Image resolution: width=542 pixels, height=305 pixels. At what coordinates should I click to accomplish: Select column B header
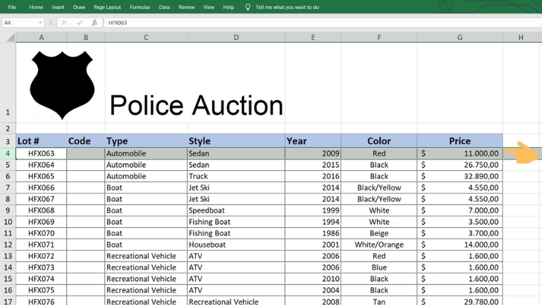(86, 37)
